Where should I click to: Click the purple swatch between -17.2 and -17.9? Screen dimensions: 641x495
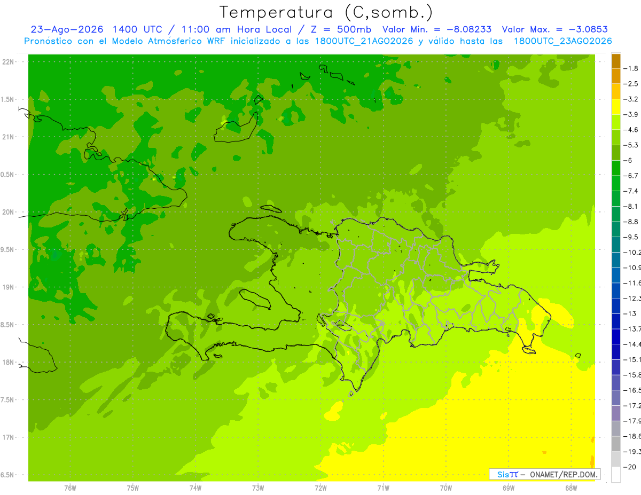coord(616,413)
